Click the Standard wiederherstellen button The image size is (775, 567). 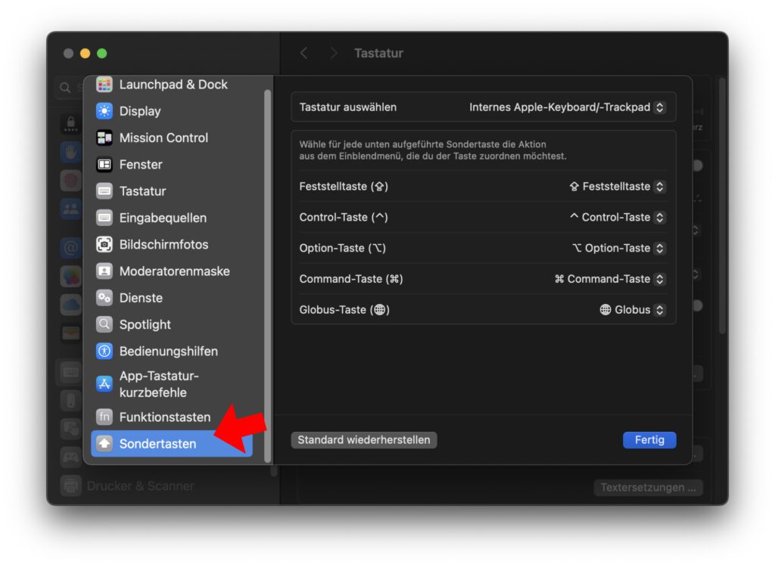pyautogui.click(x=363, y=439)
